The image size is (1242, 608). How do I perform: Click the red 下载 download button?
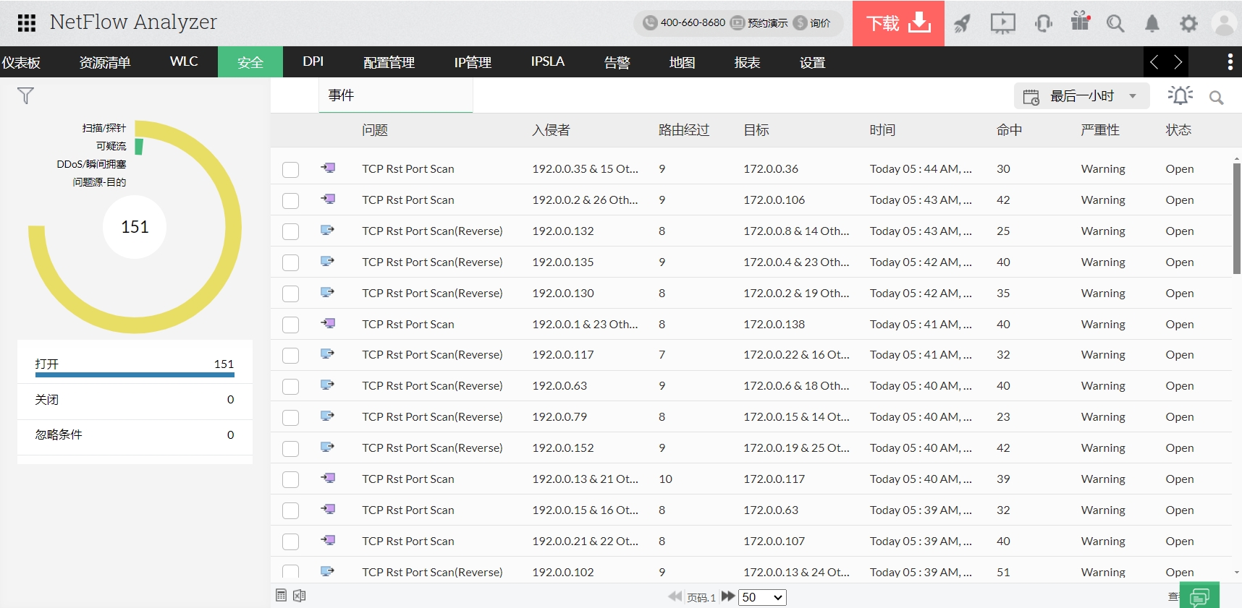click(898, 24)
